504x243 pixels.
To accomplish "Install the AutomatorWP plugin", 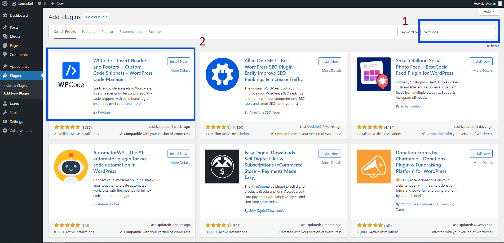I will [x=179, y=154].
